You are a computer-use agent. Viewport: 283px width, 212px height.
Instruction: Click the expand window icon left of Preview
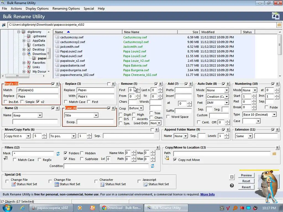click(x=232, y=177)
